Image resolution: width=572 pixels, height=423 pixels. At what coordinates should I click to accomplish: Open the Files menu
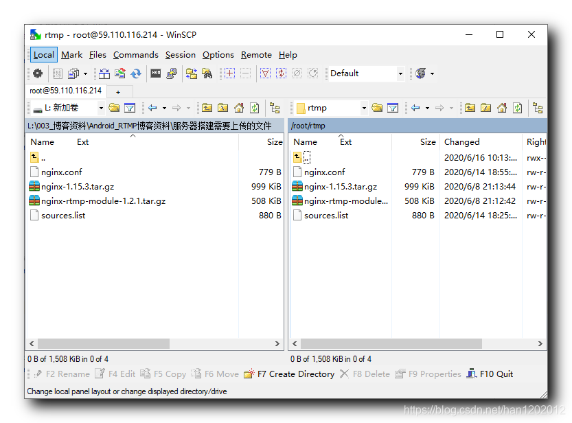pyautogui.click(x=98, y=55)
